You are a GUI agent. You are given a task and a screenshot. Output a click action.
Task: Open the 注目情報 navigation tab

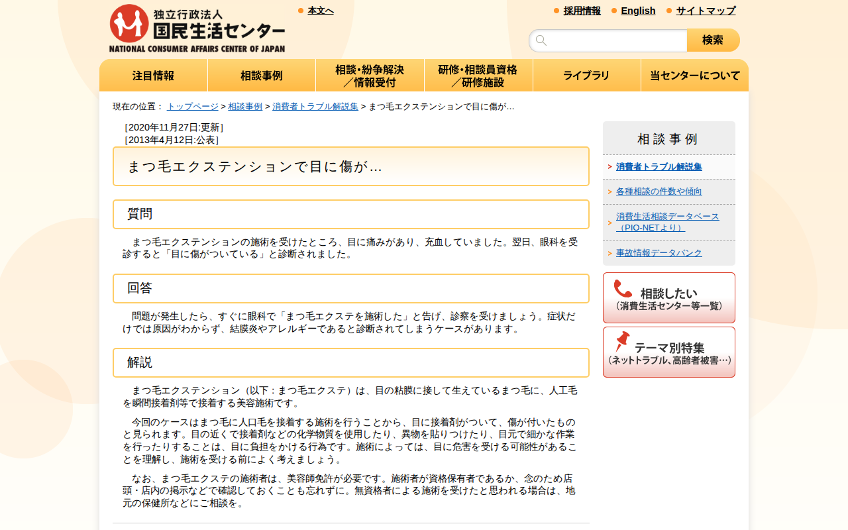click(x=153, y=76)
